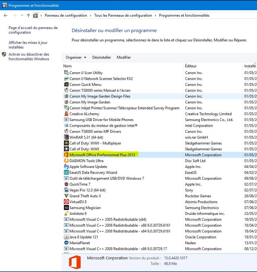This screenshot has height=272, width=257.
Task: Click the EaseUS Data Recovery Wizard icon
Action: [66, 172]
